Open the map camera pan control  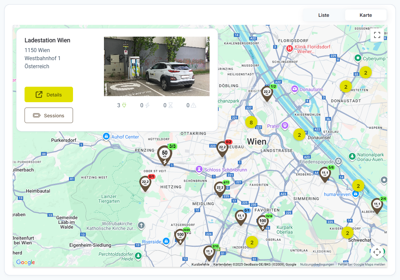pyautogui.click(x=377, y=252)
